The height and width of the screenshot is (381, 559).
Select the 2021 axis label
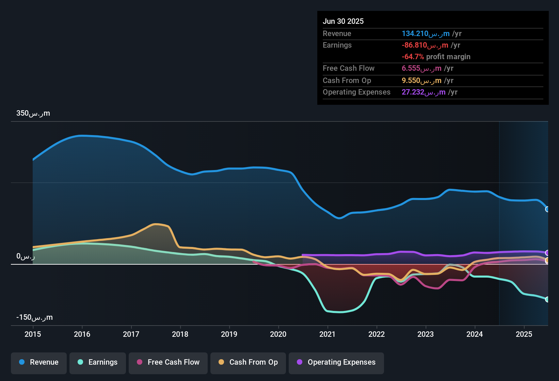coord(327,334)
